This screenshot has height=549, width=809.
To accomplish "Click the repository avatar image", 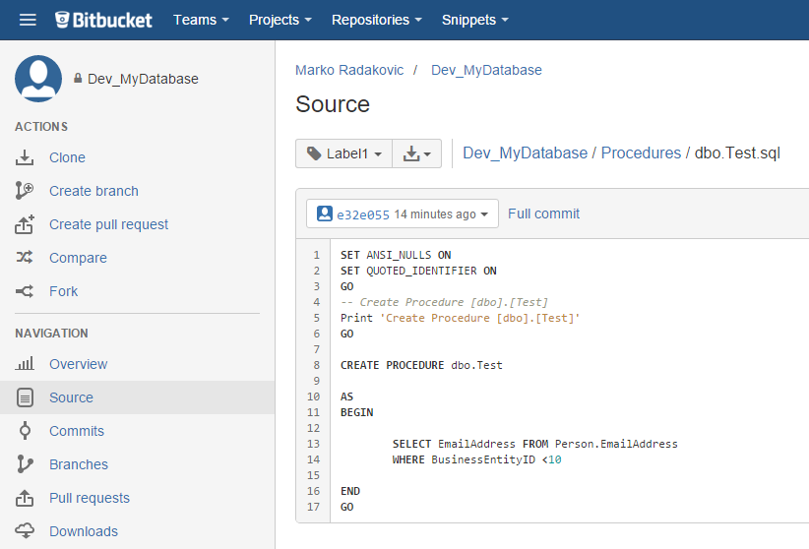I will (x=38, y=79).
